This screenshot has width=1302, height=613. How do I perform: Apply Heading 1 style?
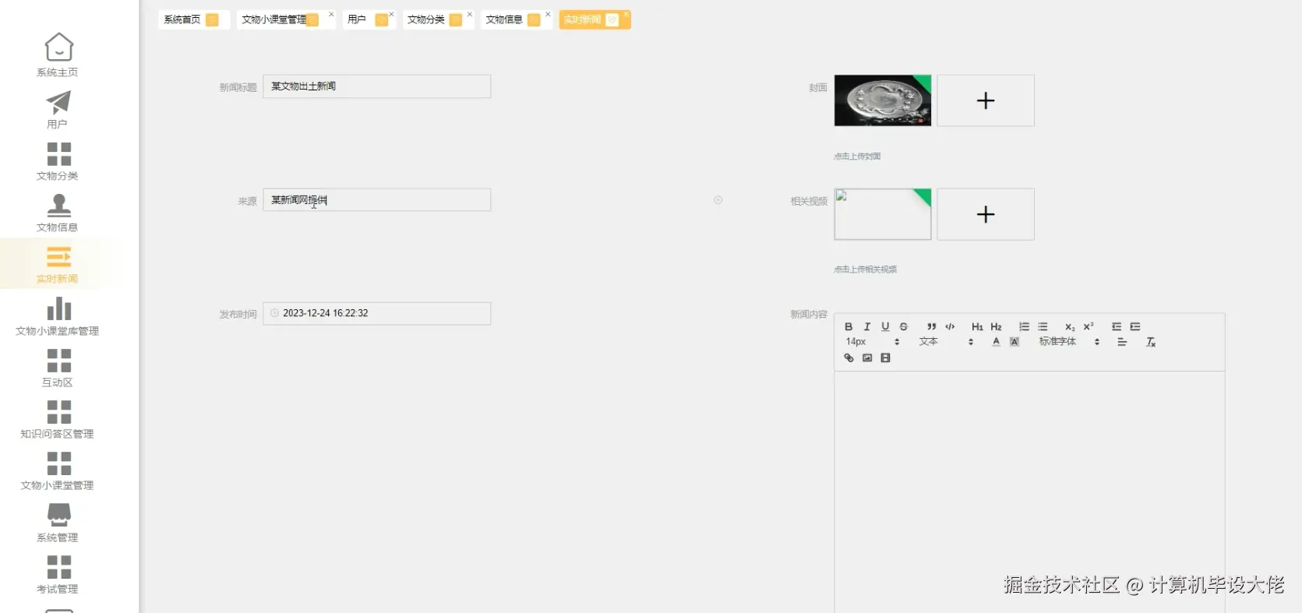point(977,326)
